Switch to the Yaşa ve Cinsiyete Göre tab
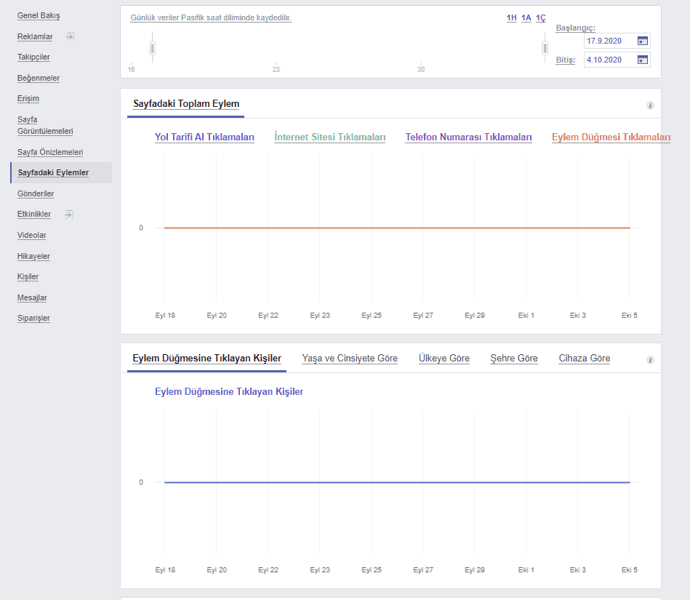This screenshot has width=690, height=600. coord(350,359)
